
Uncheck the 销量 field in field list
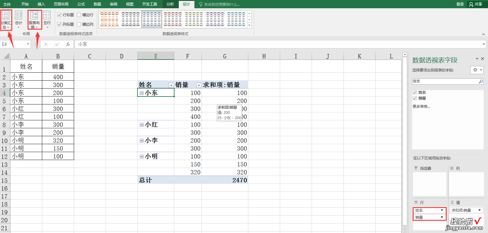415,98
